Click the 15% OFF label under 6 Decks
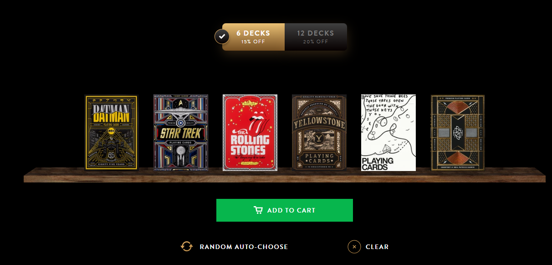The width and height of the screenshot is (552, 265). [253, 42]
